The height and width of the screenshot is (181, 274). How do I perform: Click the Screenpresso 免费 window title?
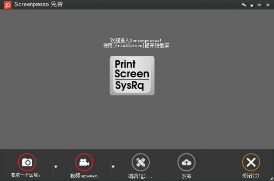pyautogui.click(x=38, y=5)
